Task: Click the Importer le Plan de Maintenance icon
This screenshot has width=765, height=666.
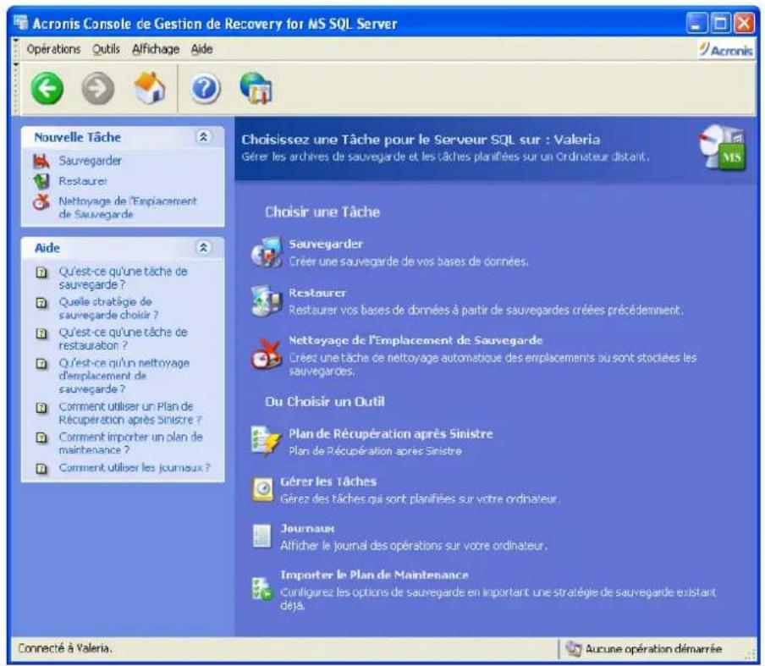Action: click(x=262, y=588)
